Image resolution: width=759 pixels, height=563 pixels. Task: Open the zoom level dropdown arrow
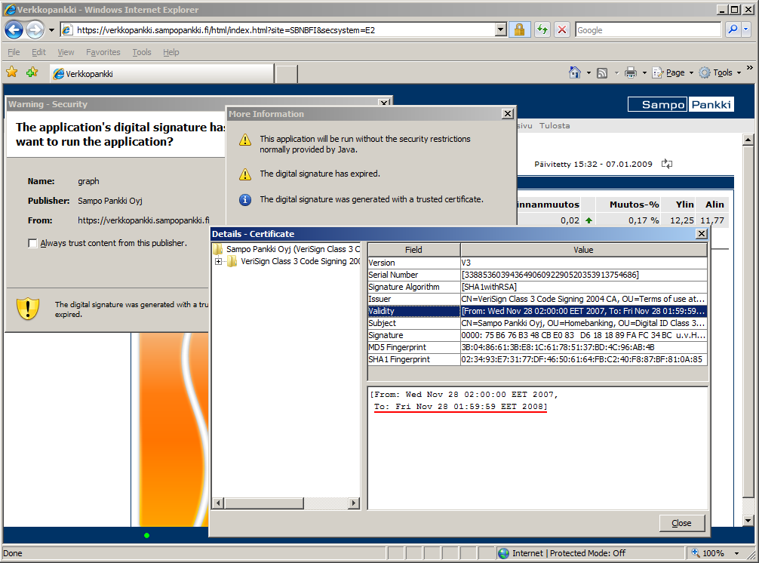736,553
